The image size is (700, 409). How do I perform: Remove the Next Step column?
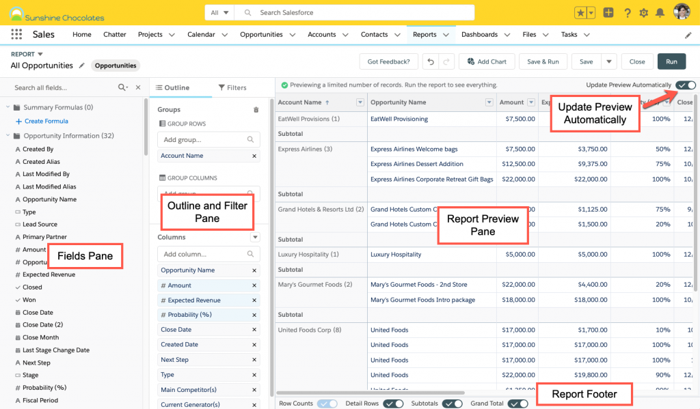[x=254, y=360]
